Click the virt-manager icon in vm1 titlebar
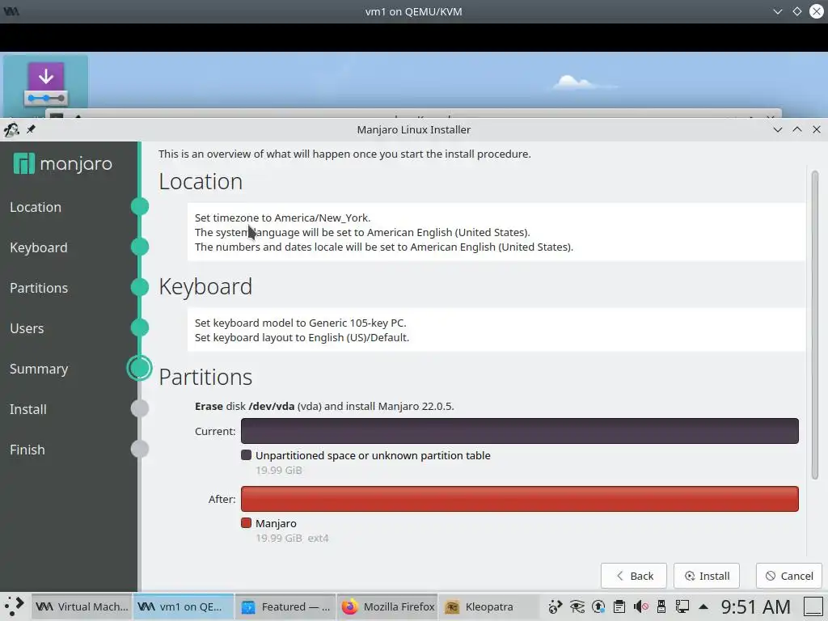This screenshot has width=828, height=621. [x=11, y=11]
